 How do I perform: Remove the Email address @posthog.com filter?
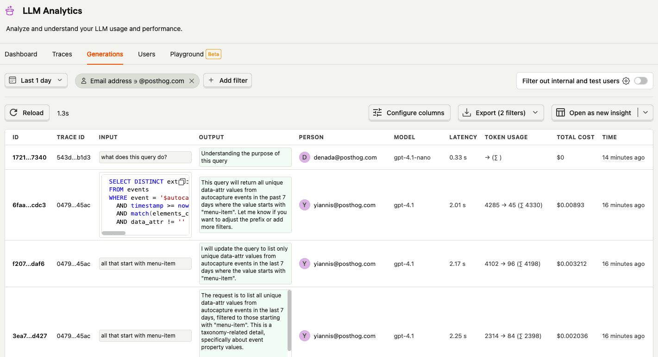pos(192,81)
